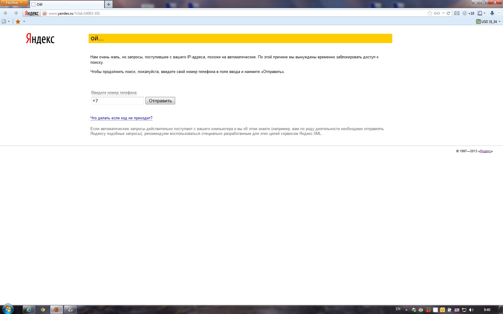Image resolution: width=503 pixels, height=314 pixels.
Task: Click the Яндекс logo on the page
Action: 40,39
